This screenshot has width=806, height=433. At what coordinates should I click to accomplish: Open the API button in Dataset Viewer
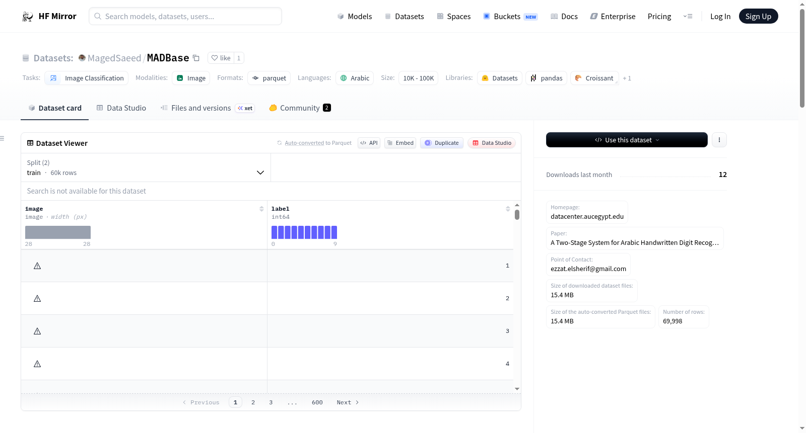[369, 143]
